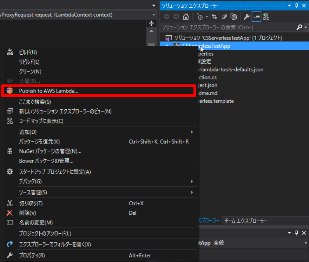Toggle the Preview Selected Items button
The height and width of the screenshot is (262, 309).
(x=256, y=17)
